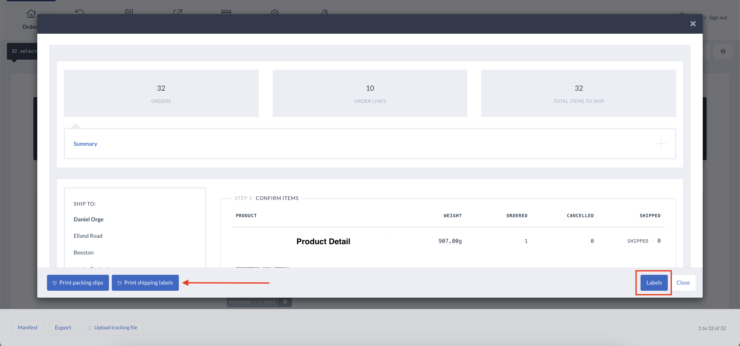The height and width of the screenshot is (346, 740).
Task: Click the PRODUCT column header
Action: 246,215
